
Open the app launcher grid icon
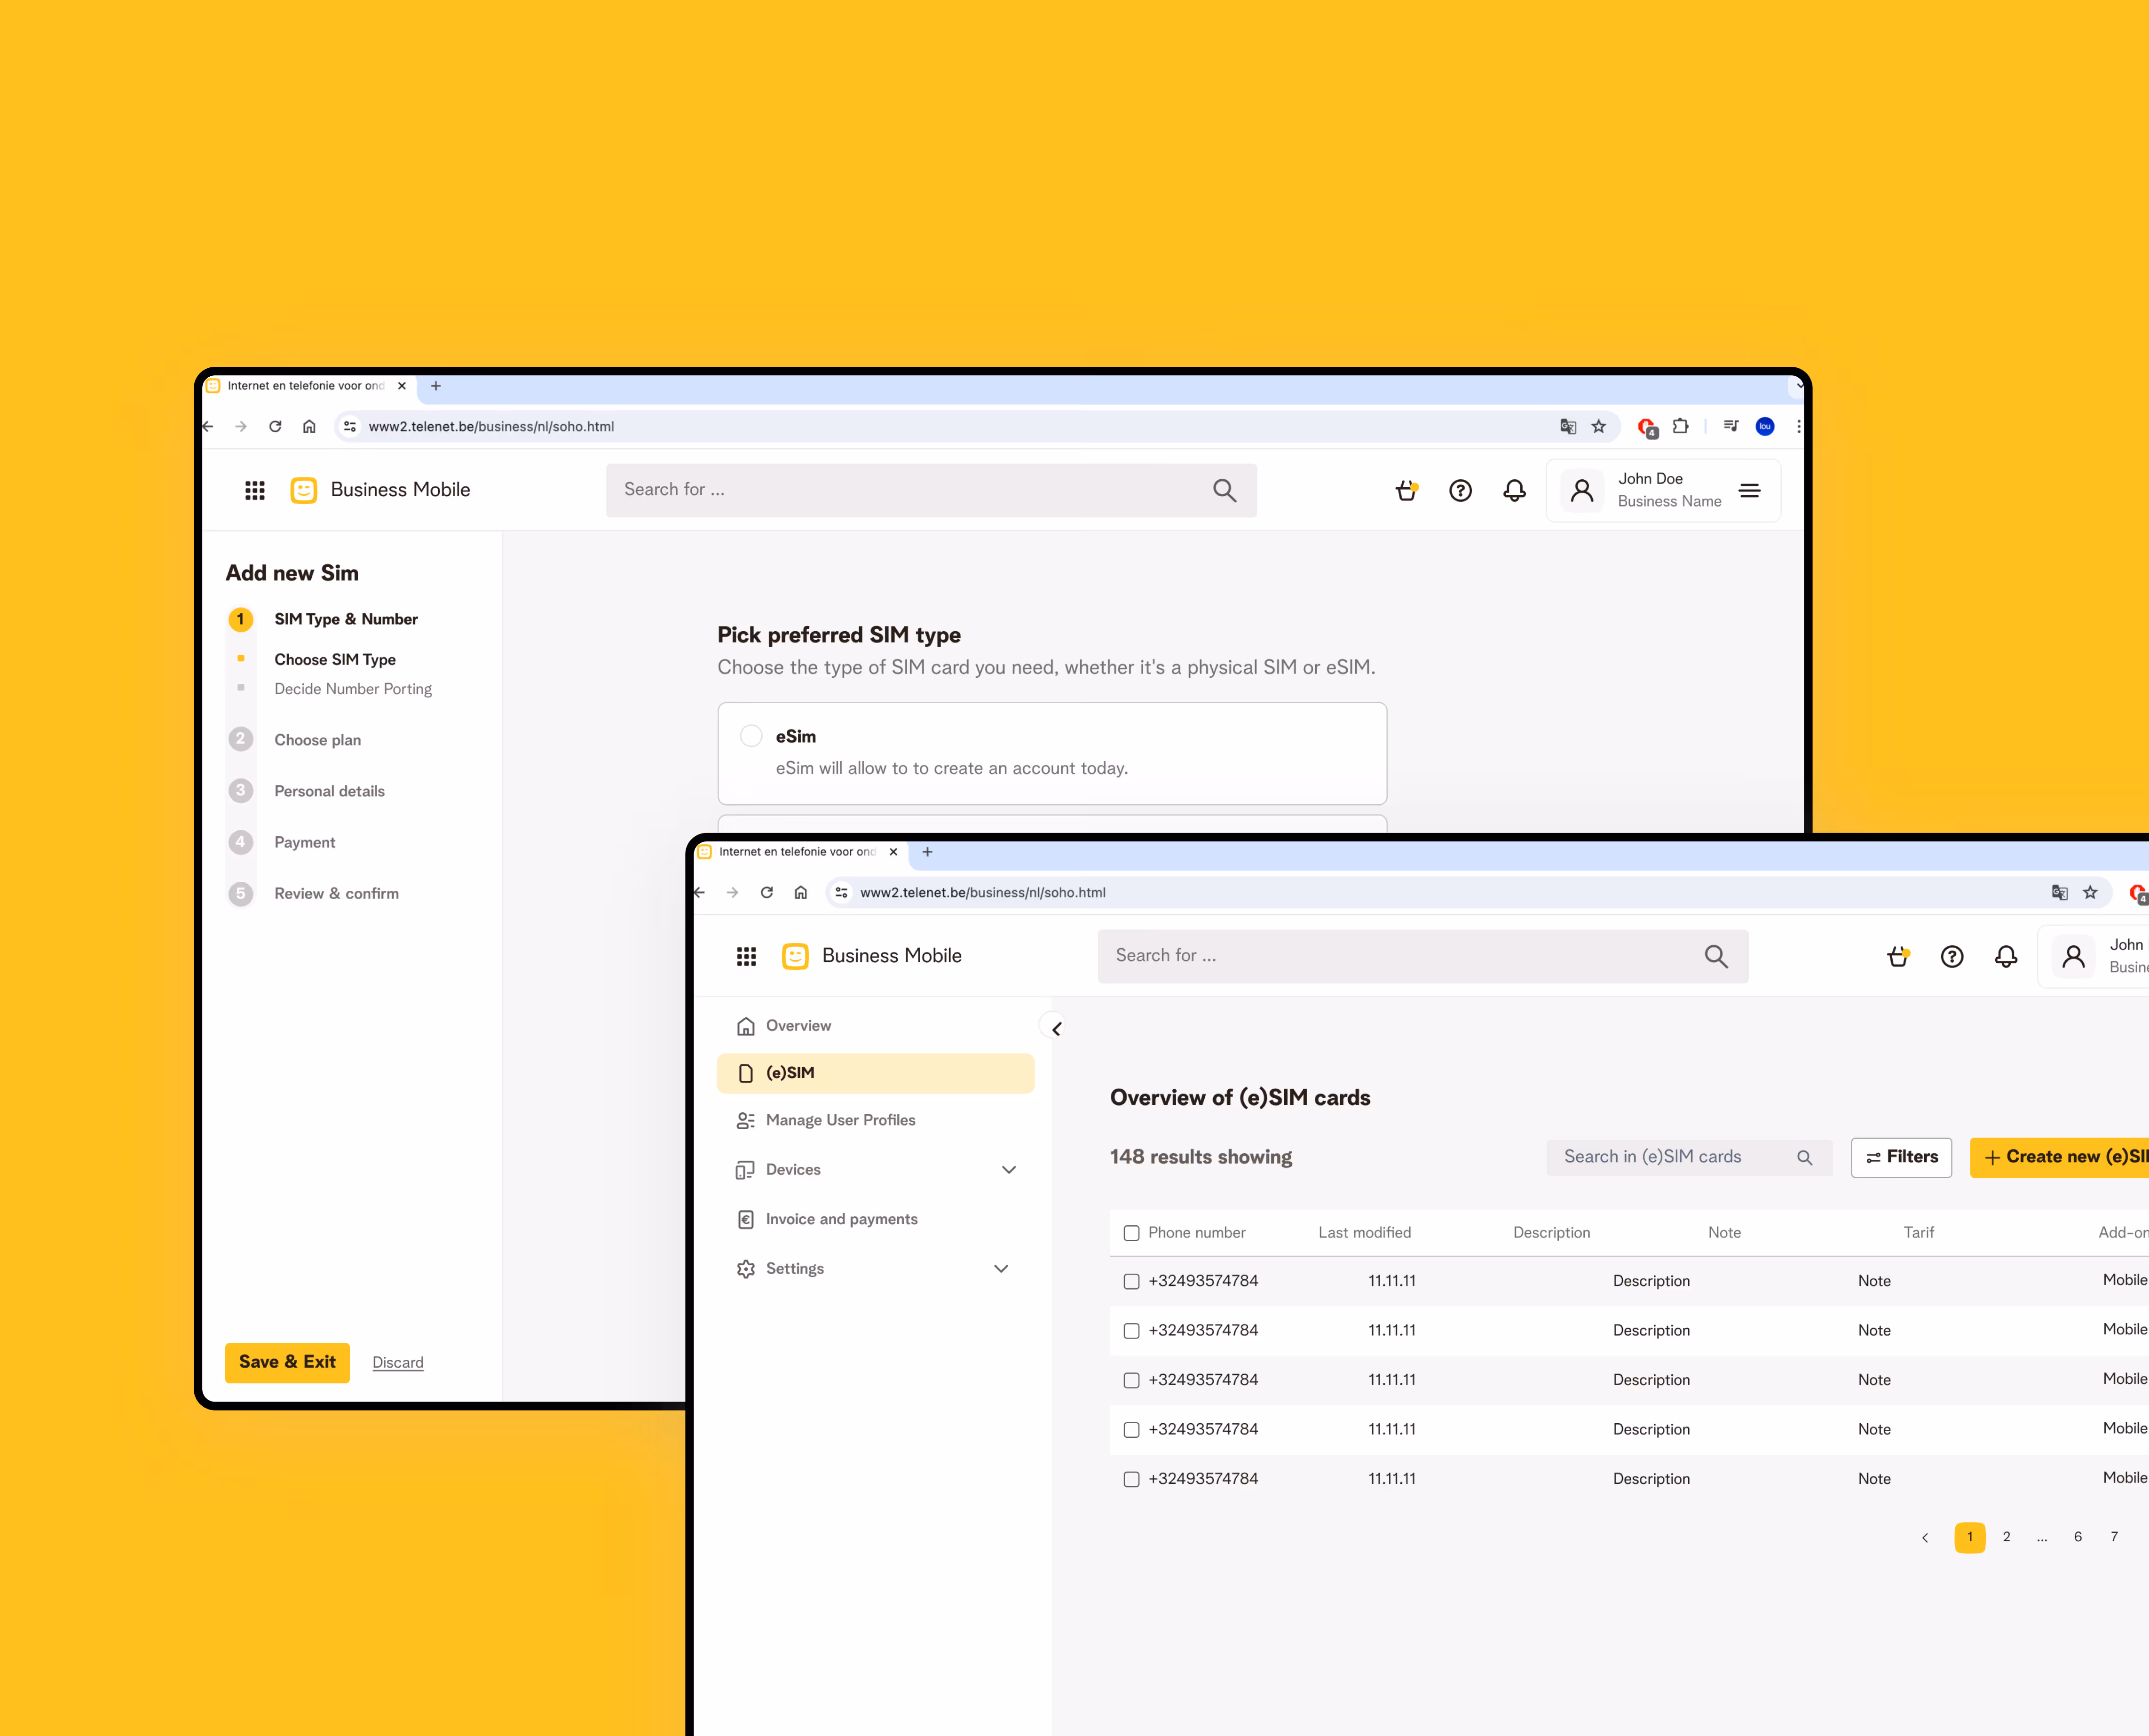[746, 956]
